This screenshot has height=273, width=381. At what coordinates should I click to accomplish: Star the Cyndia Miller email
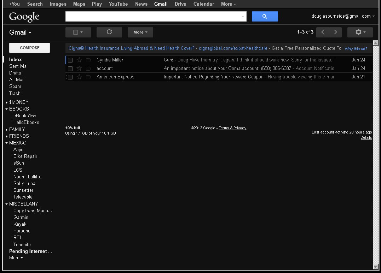pyautogui.click(x=79, y=60)
